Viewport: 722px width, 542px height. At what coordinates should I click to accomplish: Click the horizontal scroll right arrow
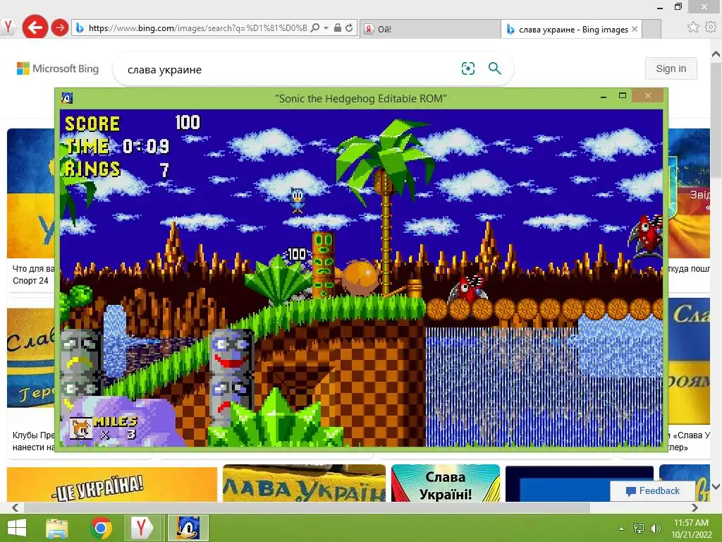pos(695,507)
